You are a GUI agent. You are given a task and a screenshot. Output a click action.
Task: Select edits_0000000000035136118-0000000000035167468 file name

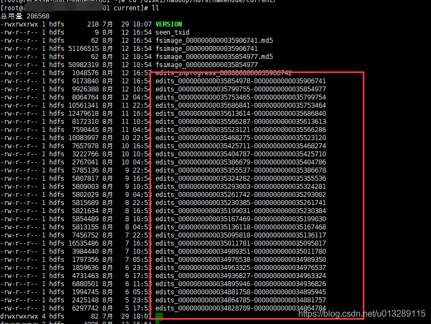tap(241, 227)
